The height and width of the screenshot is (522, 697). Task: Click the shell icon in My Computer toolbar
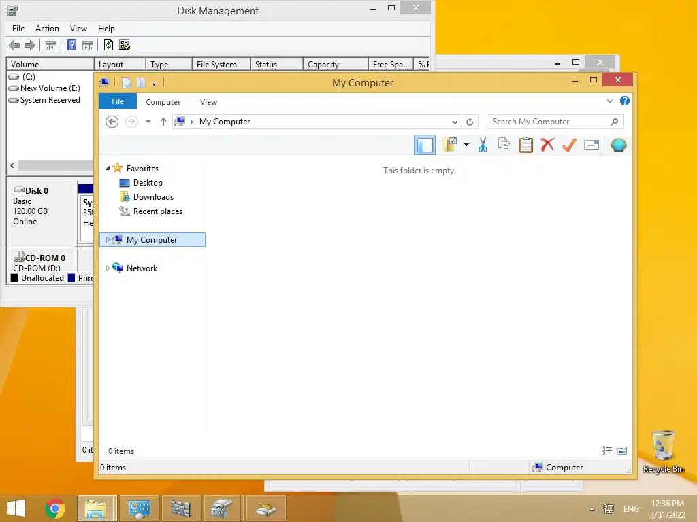618,145
